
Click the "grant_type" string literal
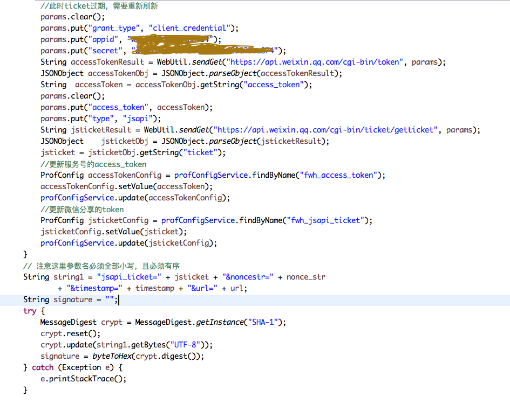[x=114, y=28]
